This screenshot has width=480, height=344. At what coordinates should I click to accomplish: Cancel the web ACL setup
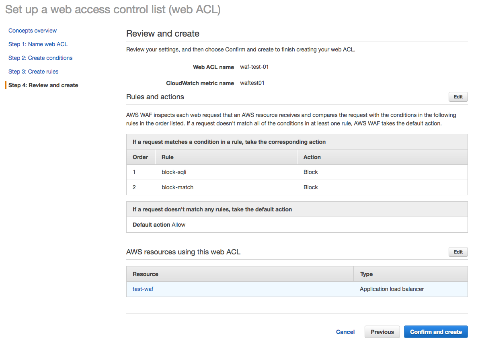(x=345, y=332)
